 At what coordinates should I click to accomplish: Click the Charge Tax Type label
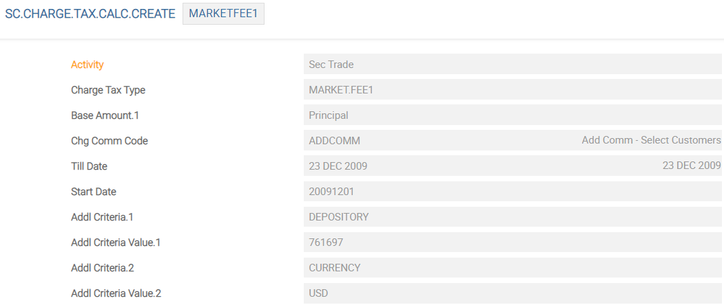[108, 90]
